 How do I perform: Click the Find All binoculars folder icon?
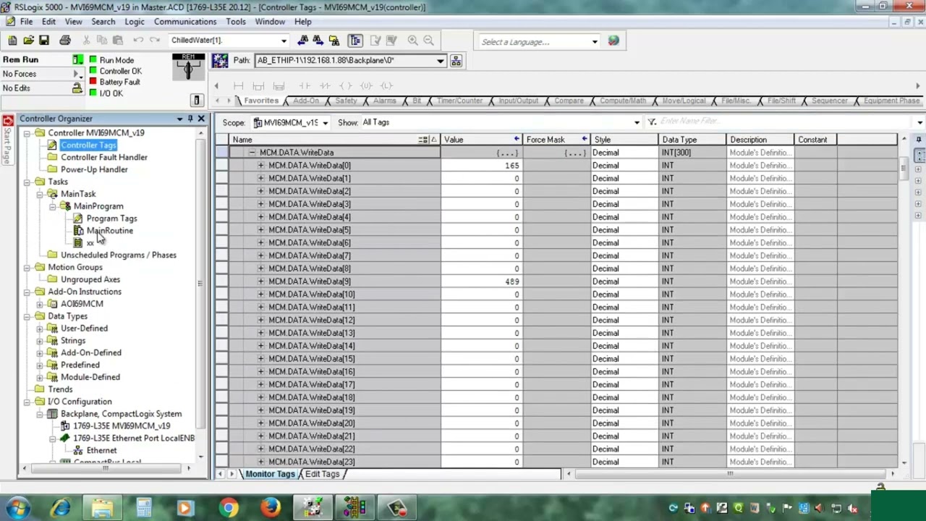point(334,41)
